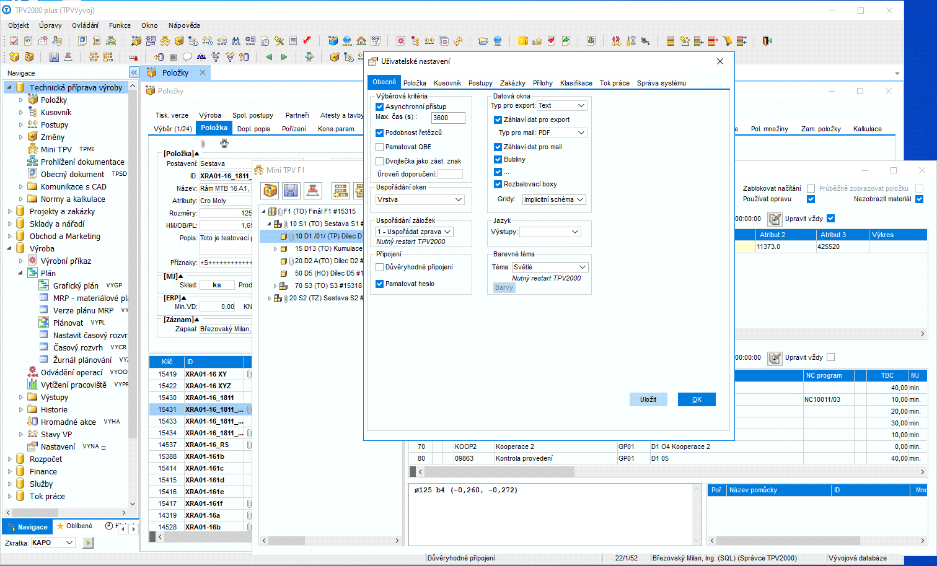This screenshot has height=566, width=937.
Task: Open the Nápověda menu
Action: [x=184, y=25]
